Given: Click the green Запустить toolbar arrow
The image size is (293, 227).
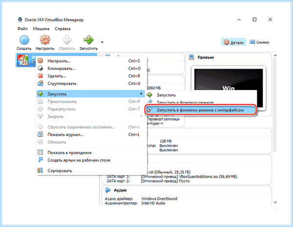Looking at the screenshot, I should coord(88,40).
